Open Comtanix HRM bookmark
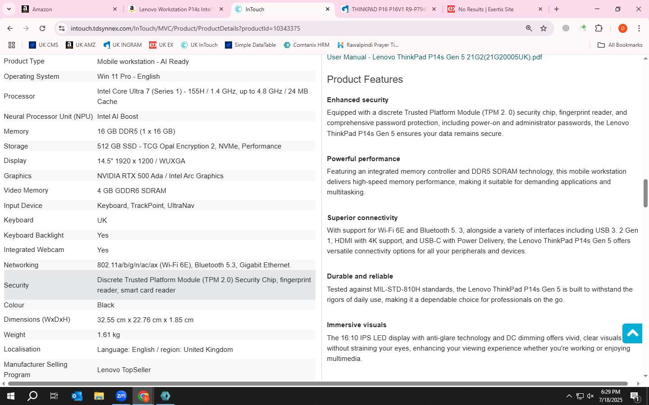 point(306,45)
